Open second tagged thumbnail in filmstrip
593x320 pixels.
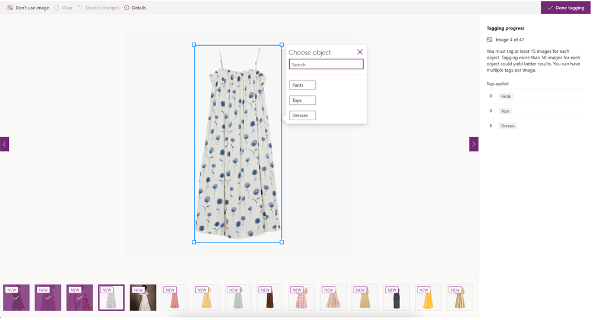(x=48, y=297)
